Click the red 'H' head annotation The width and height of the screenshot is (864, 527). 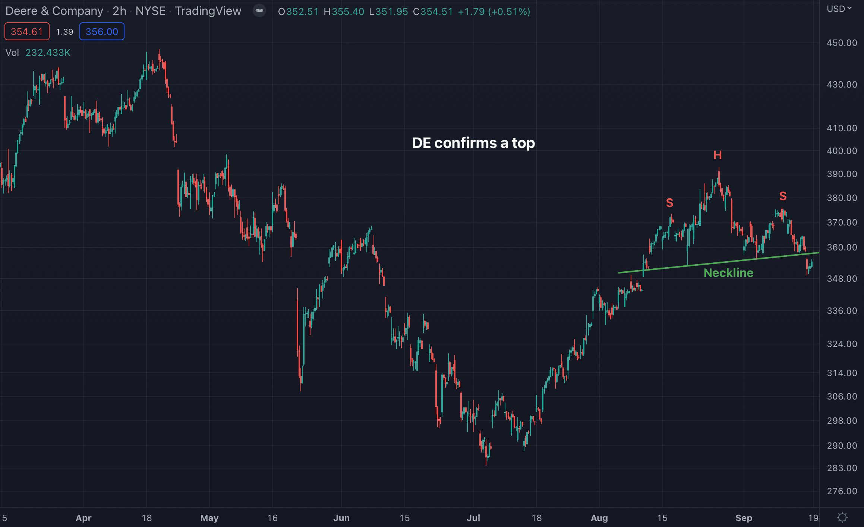tap(718, 155)
